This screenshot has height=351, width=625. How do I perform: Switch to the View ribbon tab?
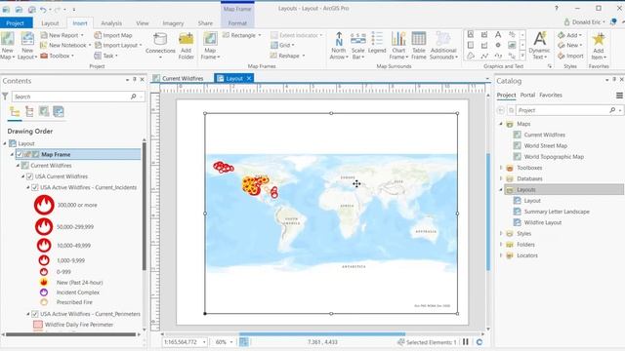[143, 23]
